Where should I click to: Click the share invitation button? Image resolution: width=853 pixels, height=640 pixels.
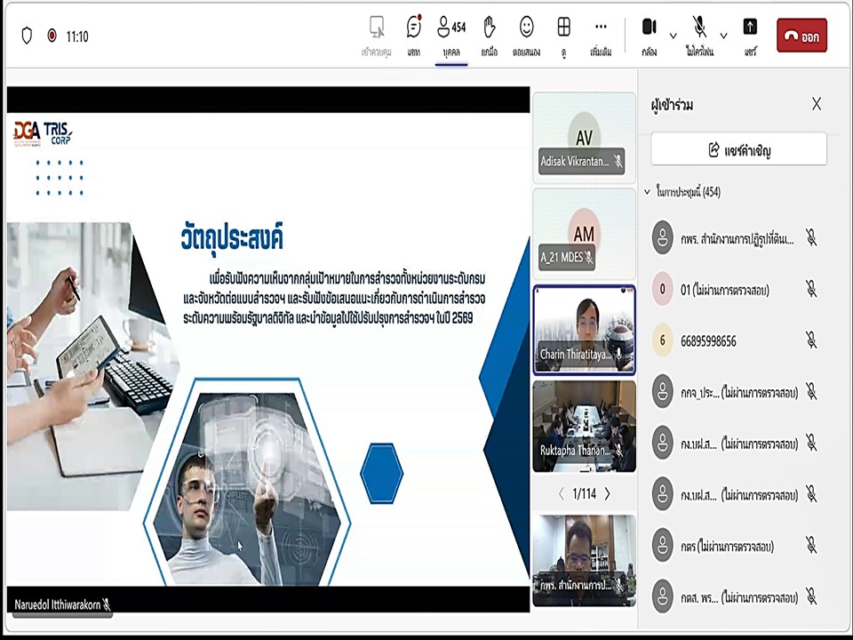coord(738,149)
